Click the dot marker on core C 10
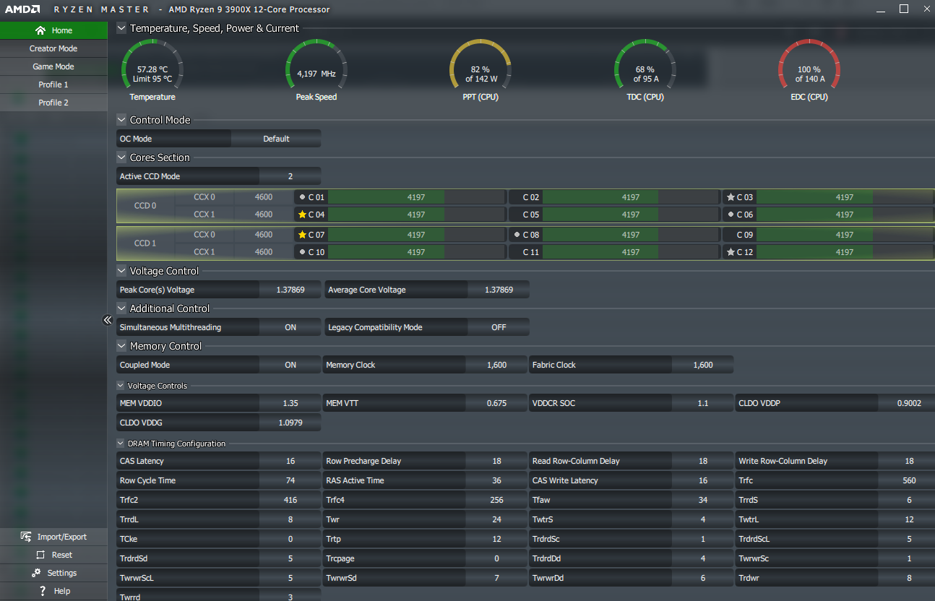This screenshot has height=601, width=935. [302, 252]
